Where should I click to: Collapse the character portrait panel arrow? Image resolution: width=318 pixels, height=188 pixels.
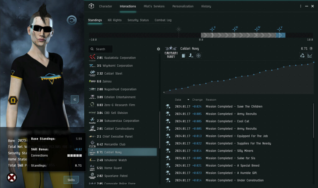pyautogui.click(x=75, y=99)
